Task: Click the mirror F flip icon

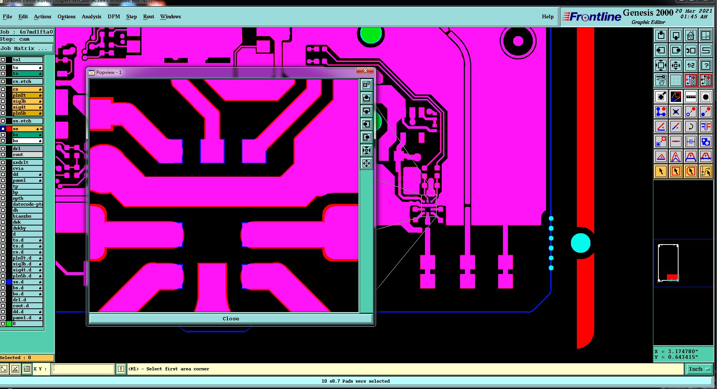Action: [705, 127]
